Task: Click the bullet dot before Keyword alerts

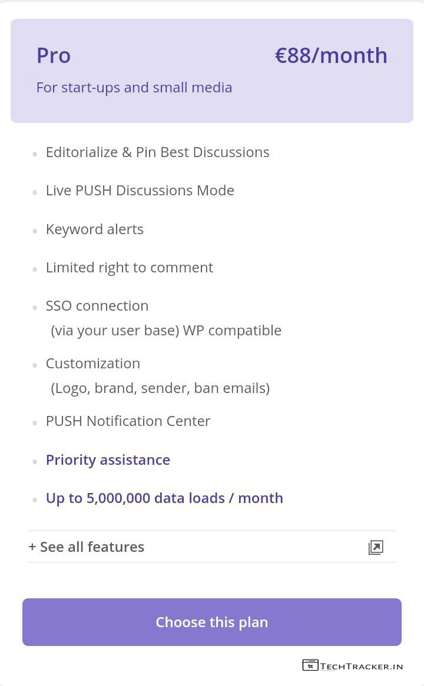Action: tap(35, 231)
